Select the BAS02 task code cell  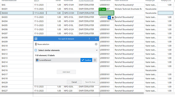click(17, 13)
